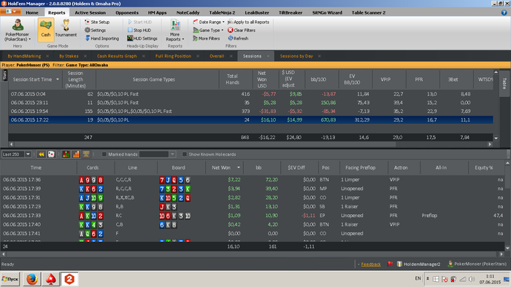Open Settings in Options group
The height and width of the screenshot is (287, 511).
95,30
